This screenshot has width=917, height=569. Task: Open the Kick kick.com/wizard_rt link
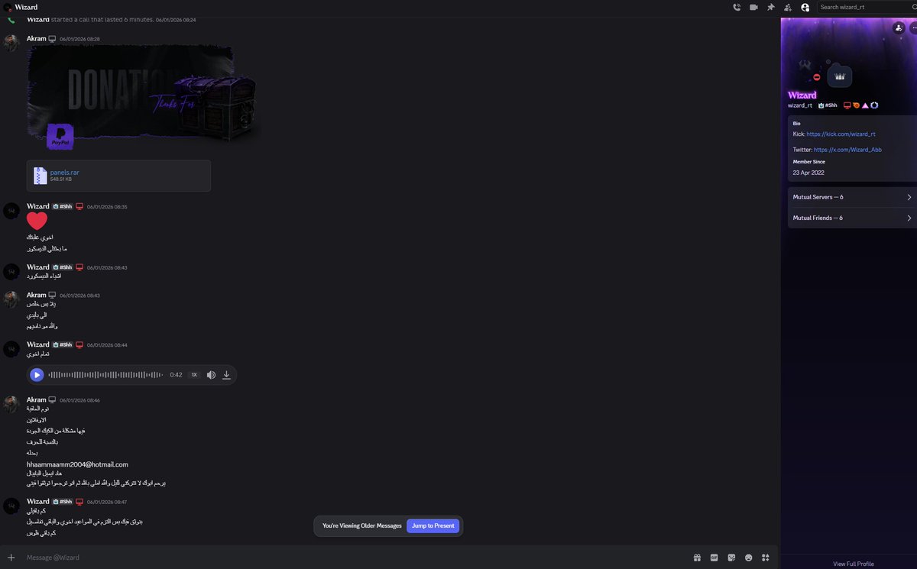point(841,134)
